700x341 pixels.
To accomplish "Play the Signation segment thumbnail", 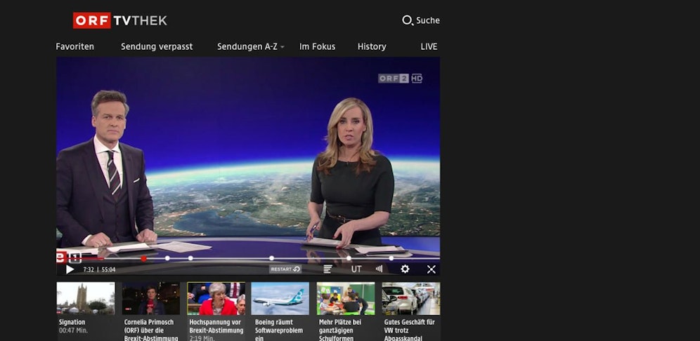I will tap(86, 299).
